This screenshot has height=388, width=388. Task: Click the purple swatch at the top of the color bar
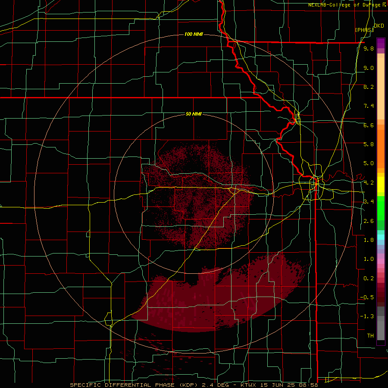tap(381, 43)
